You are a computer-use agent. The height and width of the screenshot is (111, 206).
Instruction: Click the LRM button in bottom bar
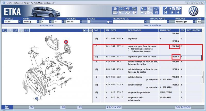63,107
